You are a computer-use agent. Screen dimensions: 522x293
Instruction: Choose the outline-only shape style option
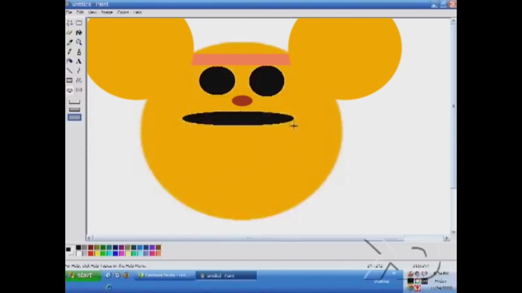click(74, 102)
